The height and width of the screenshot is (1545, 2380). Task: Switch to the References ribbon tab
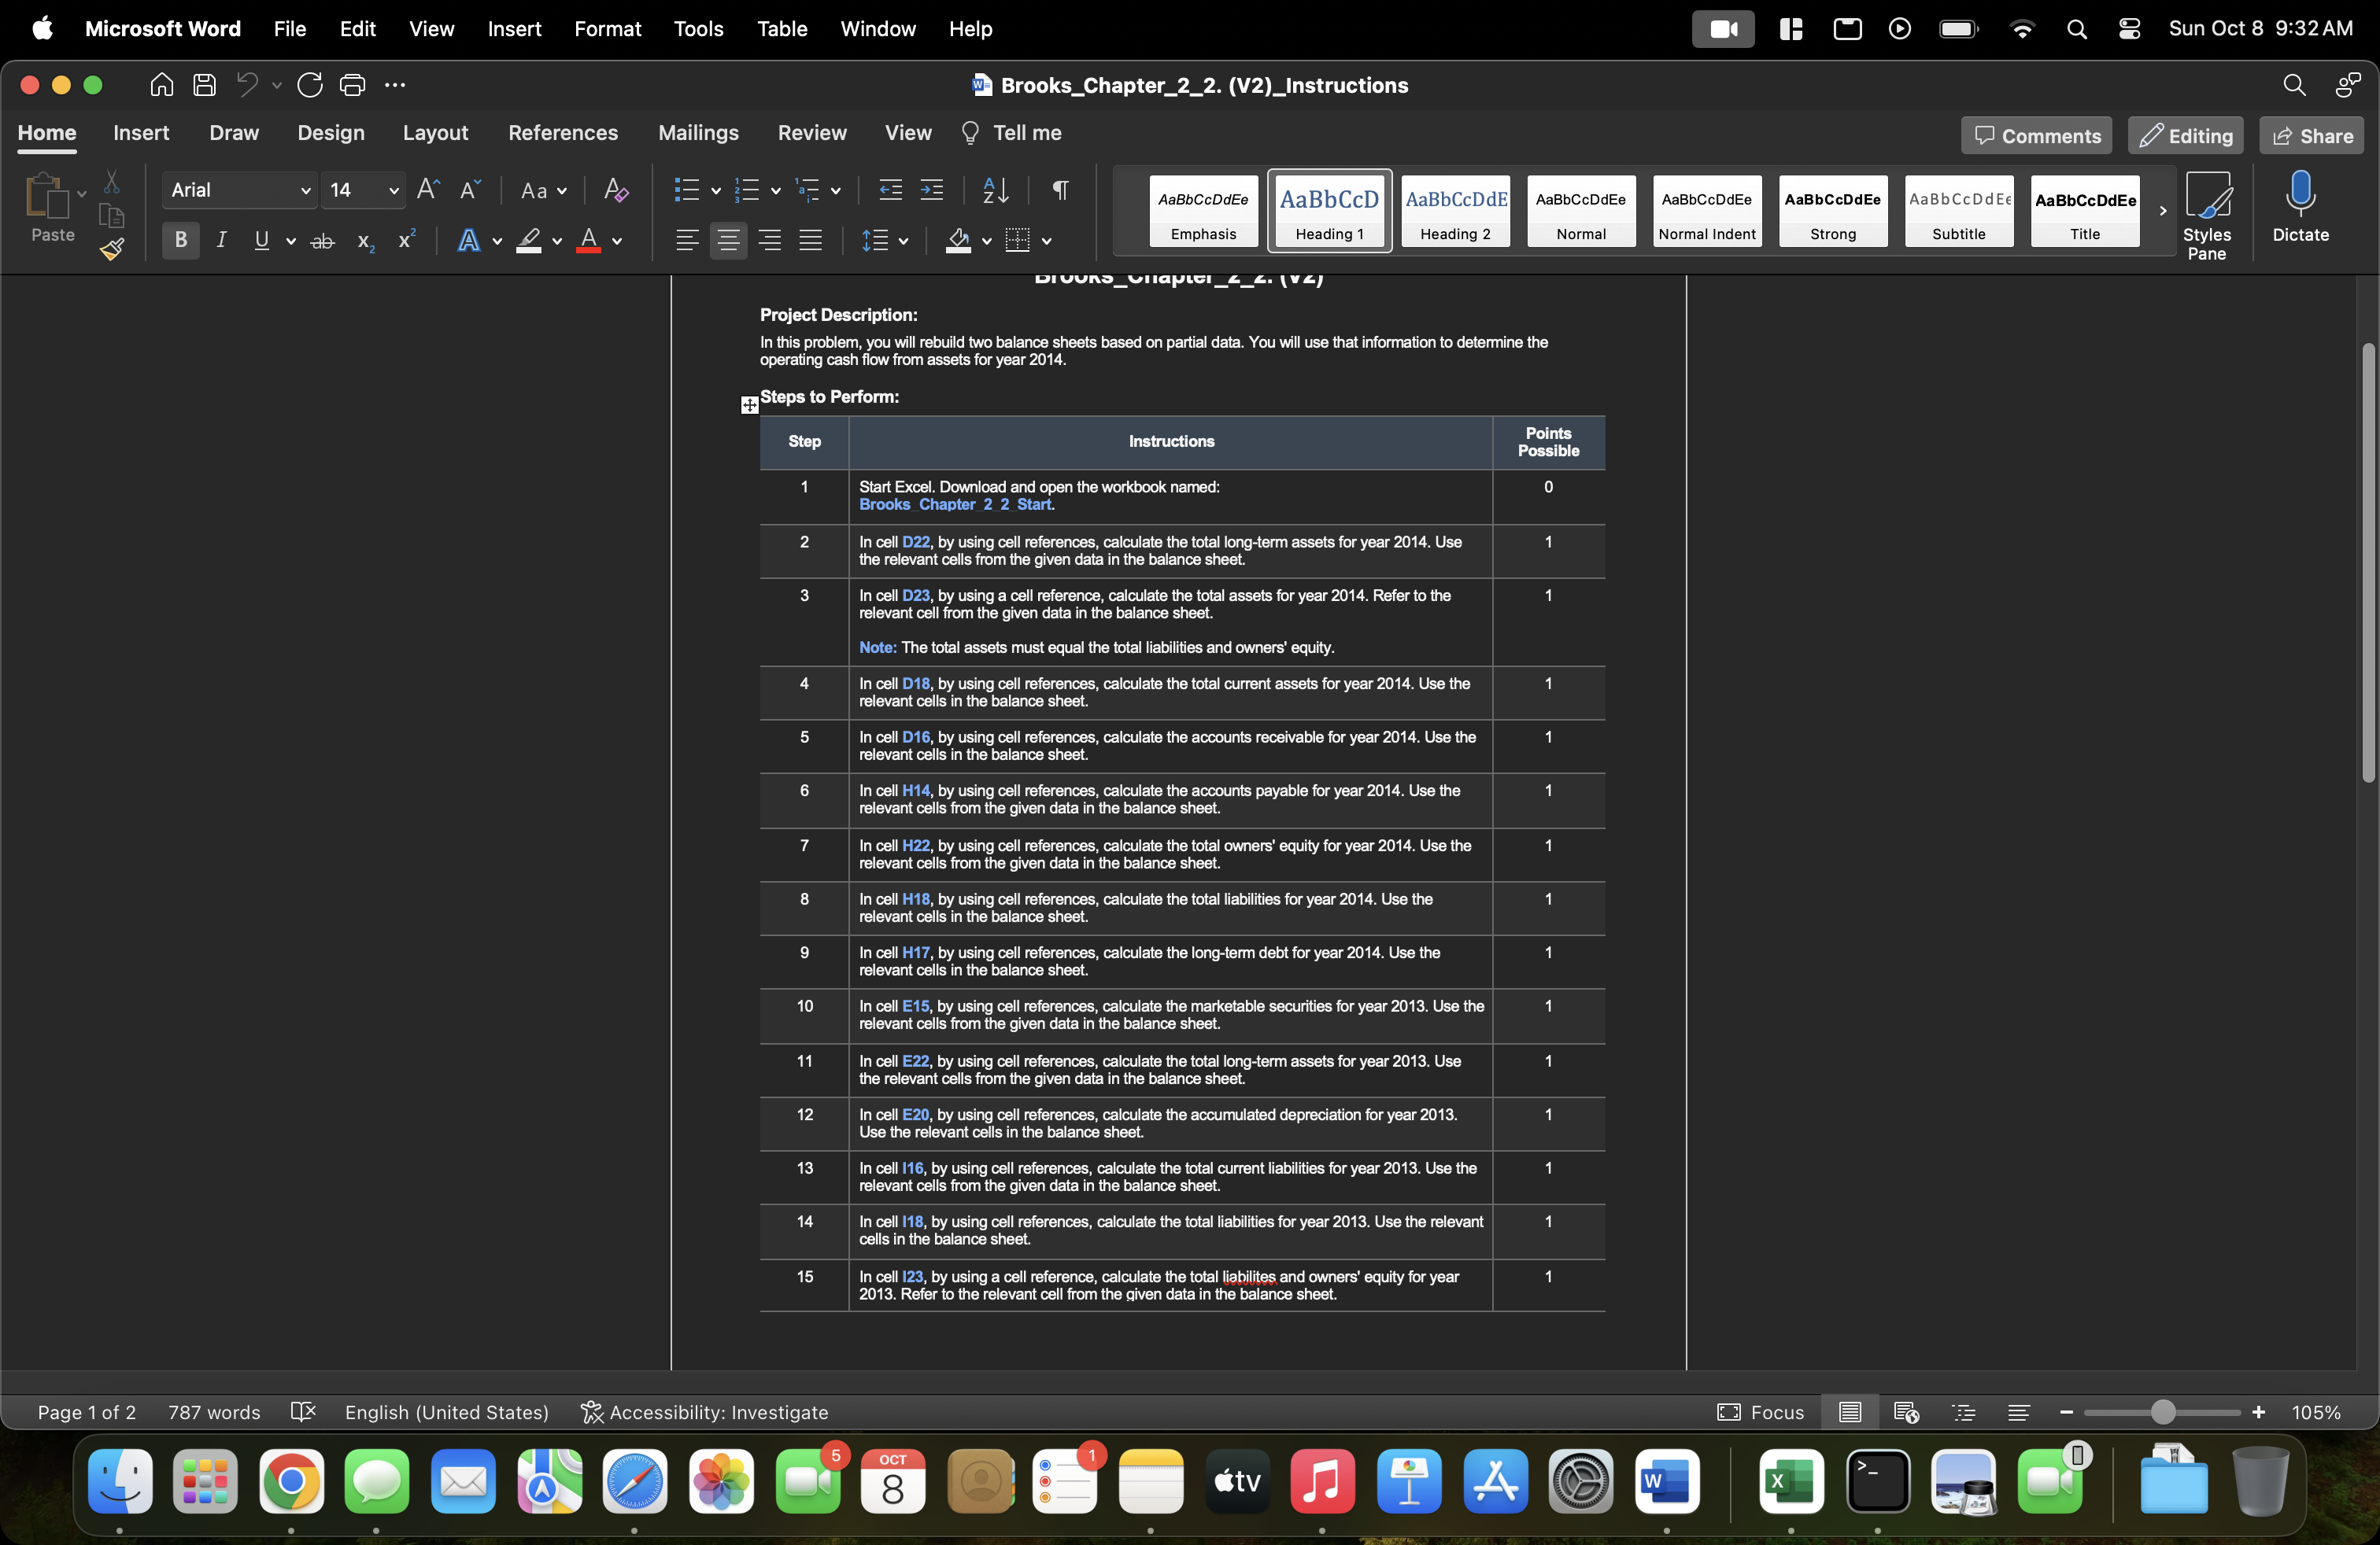point(563,133)
